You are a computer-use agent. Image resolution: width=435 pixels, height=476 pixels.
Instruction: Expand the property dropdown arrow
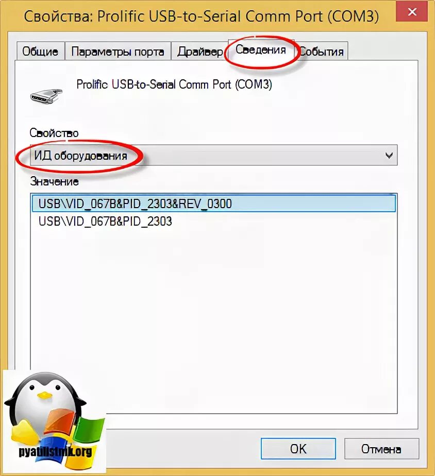(389, 156)
